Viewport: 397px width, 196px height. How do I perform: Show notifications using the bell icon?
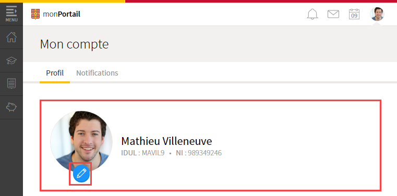click(x=312, y=14)
